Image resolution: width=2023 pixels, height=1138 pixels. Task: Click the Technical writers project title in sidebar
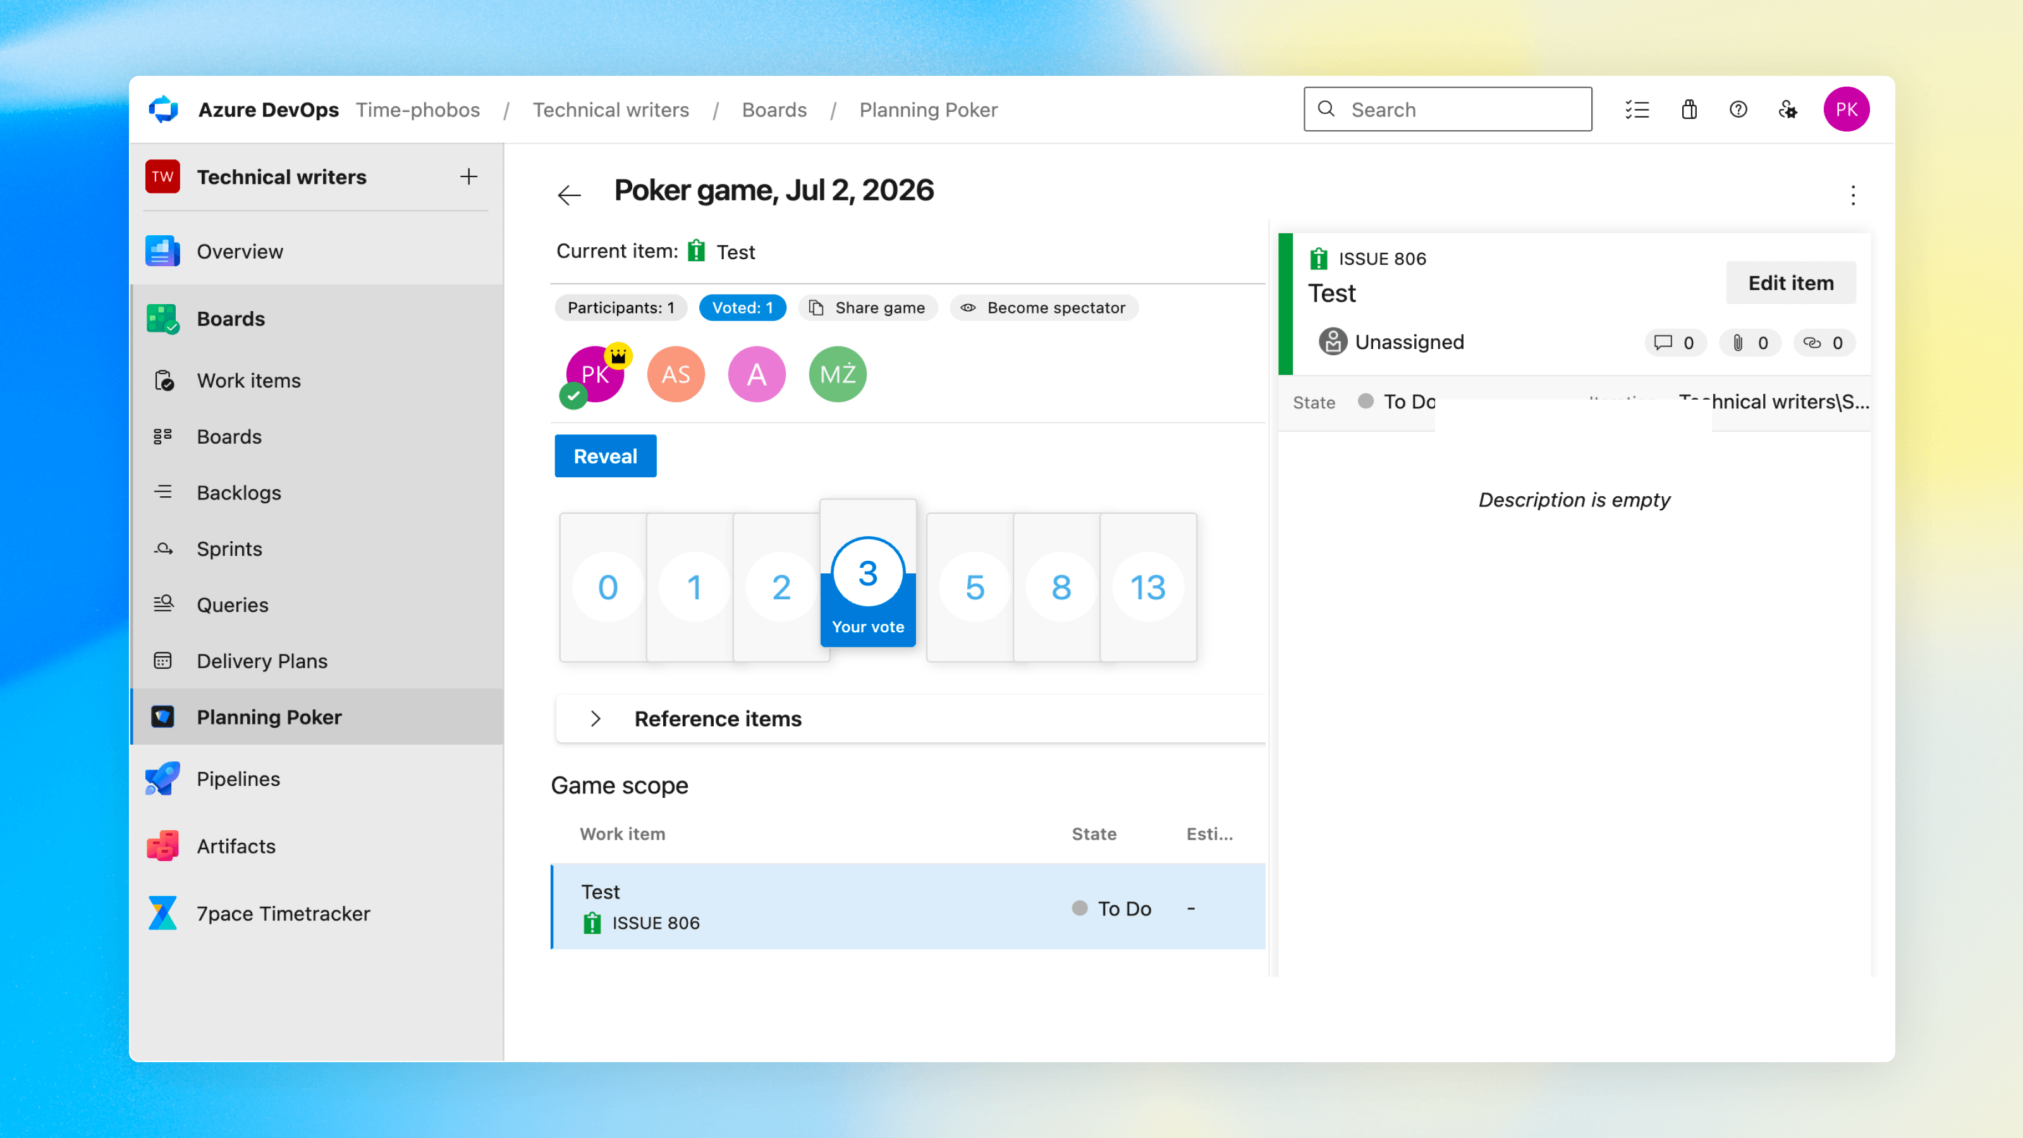(x=281, y=177)
